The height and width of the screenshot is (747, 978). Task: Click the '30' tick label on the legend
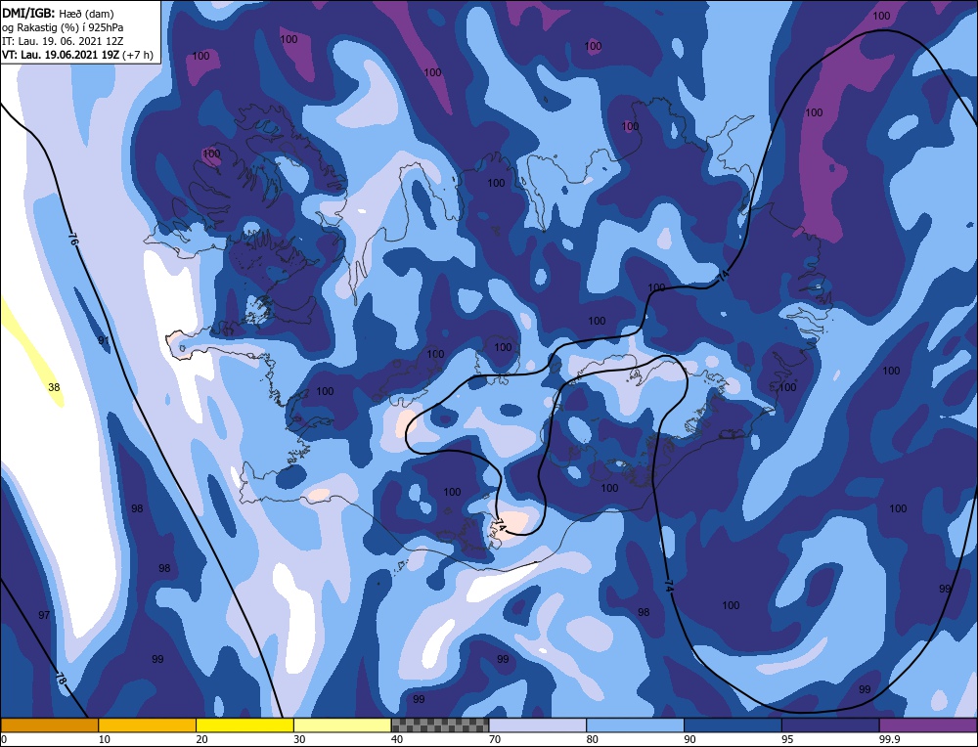coord(299,739)
